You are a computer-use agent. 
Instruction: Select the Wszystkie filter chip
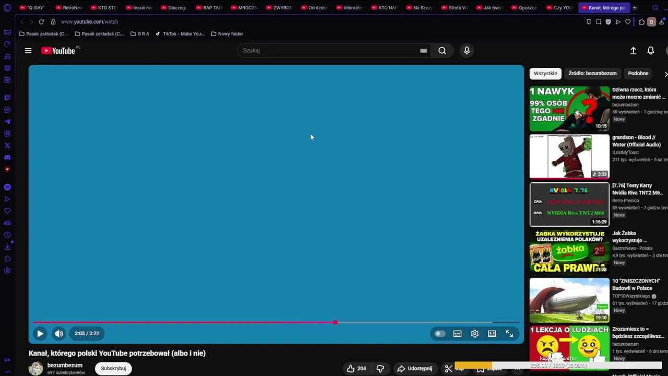click(545, 74)
